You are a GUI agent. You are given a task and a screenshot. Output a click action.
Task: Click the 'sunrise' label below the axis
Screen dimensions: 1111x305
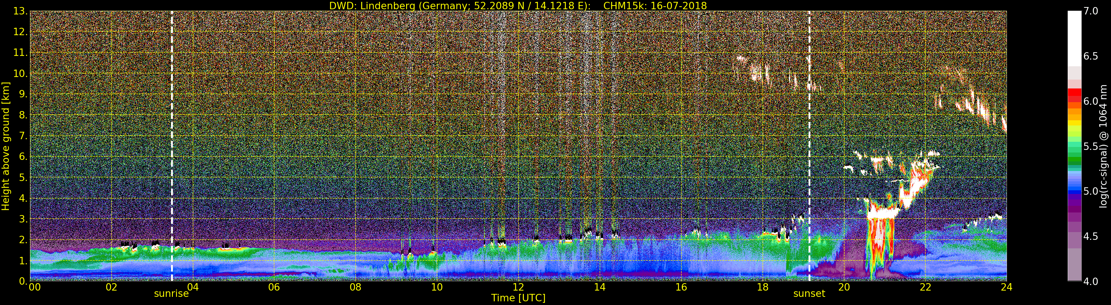[171, 294]
